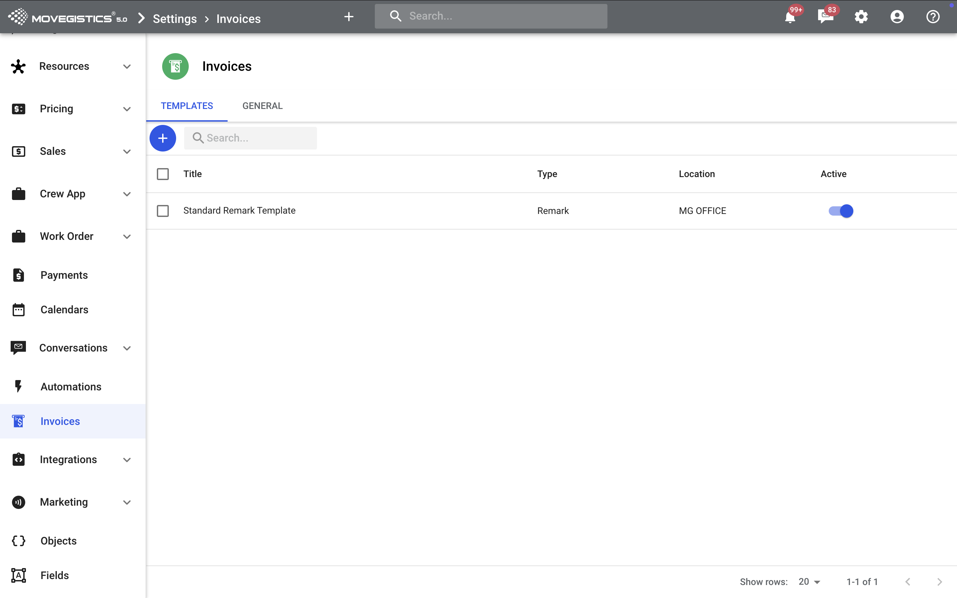
Task: Click the settings gear icon in header
Action: 861,17
